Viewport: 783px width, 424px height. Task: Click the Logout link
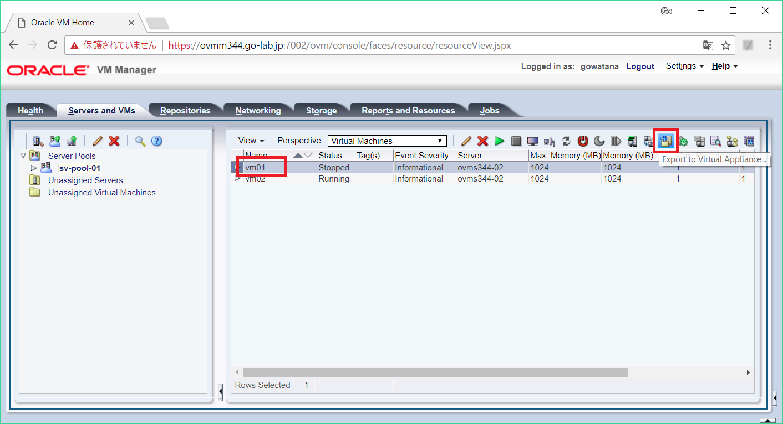[x=640, y=66]
